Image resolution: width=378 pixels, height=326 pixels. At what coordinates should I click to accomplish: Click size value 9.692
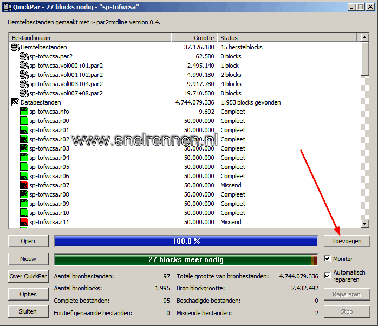pos(206,112)
